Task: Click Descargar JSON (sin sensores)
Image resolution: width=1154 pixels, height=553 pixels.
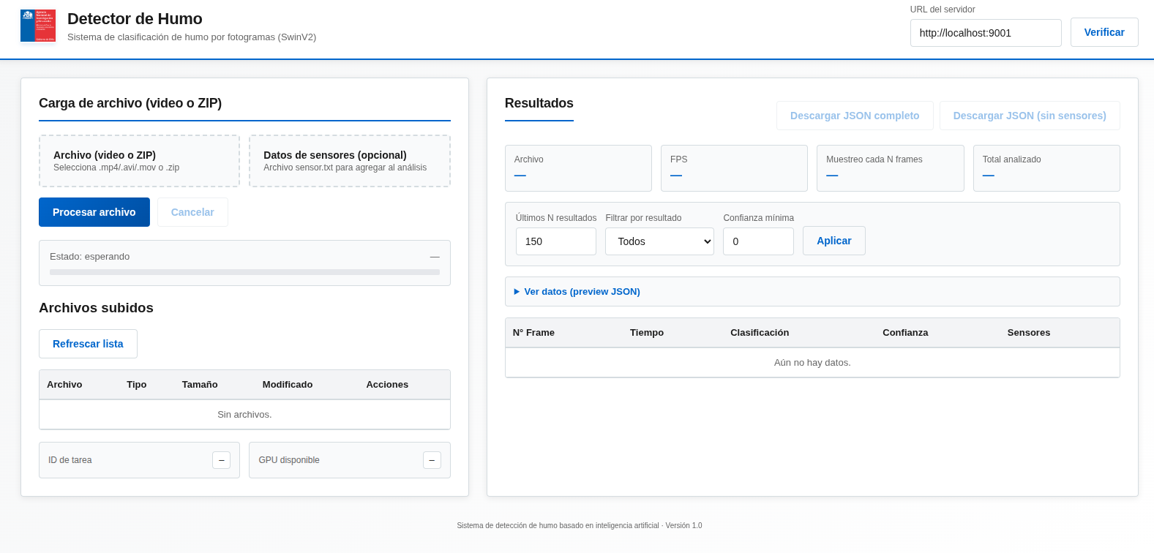Action: tap(1029, 116)
